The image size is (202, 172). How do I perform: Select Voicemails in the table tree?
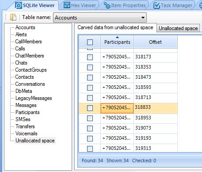[x=27, y=134]
